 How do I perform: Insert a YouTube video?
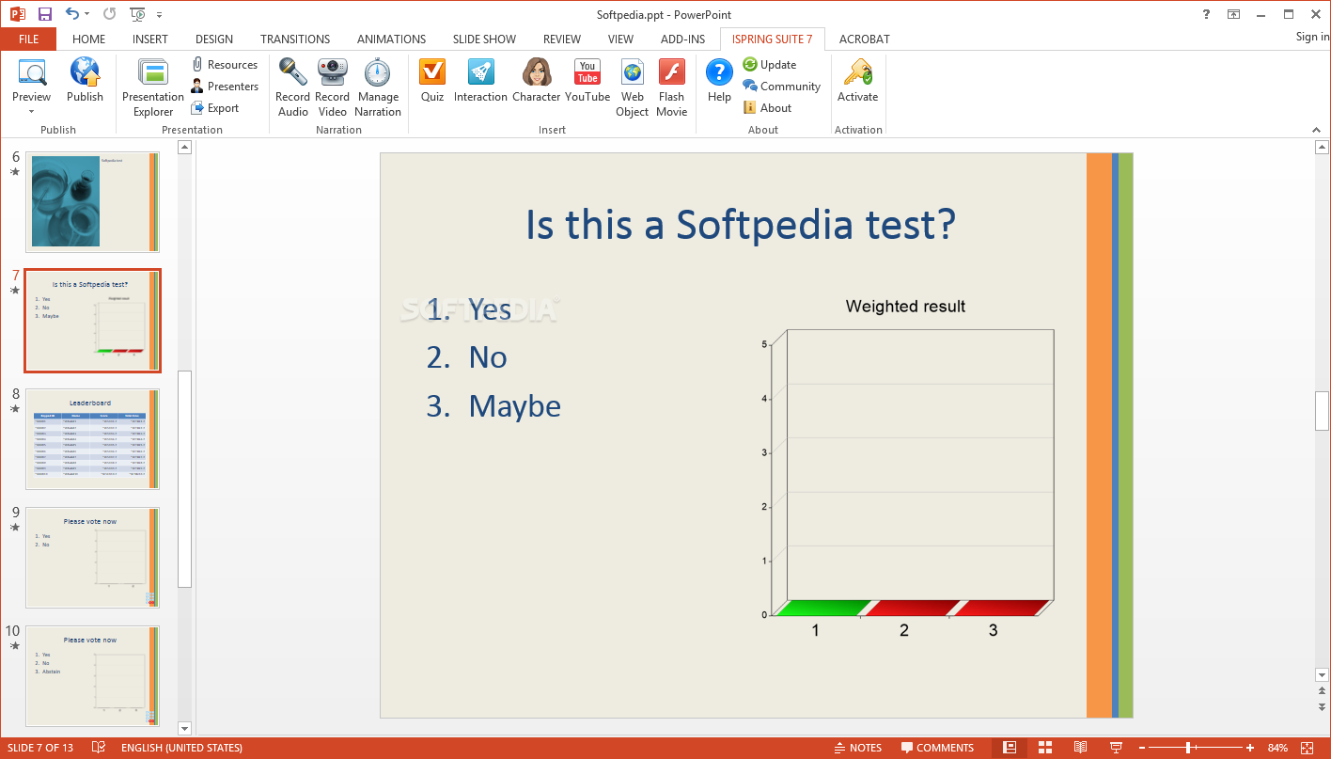587,81
